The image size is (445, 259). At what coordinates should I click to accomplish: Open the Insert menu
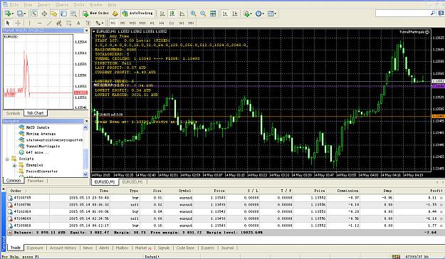43,4
